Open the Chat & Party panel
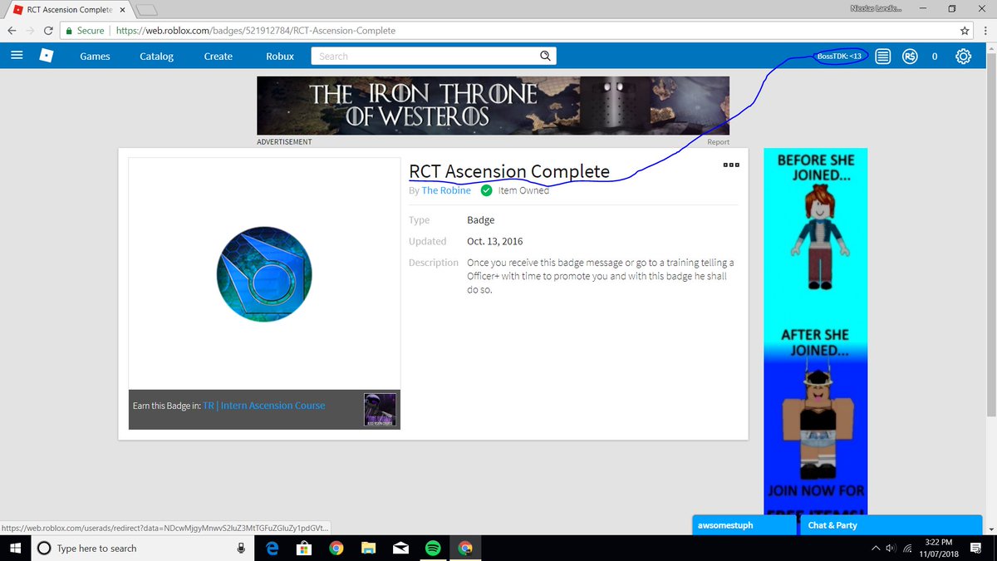The height and width of the screenshot is (561, 997). point(891,525)
